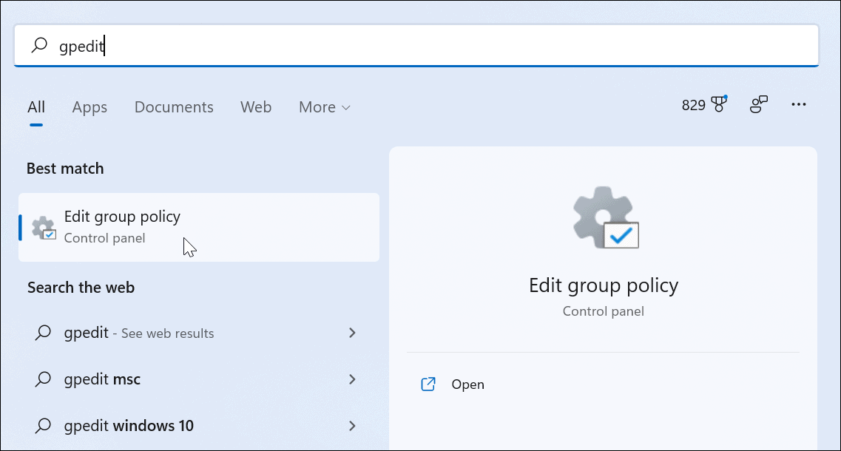841x451 pixels.
Task: Expand arrow for gpedit web results
Action: (352, 333)
